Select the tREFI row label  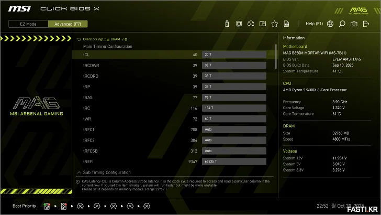(x=88, y=162)
